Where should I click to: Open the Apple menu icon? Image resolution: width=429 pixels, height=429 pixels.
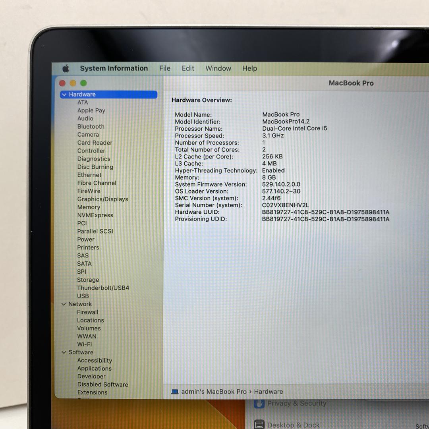pos(66,68)
